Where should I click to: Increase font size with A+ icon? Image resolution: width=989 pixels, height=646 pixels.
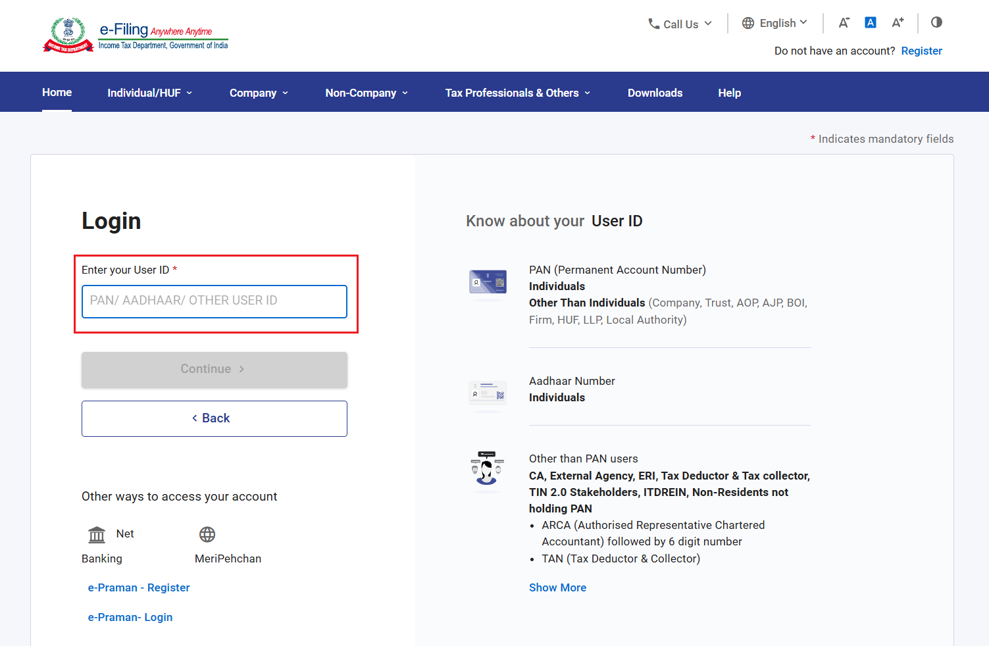point(898,22)
